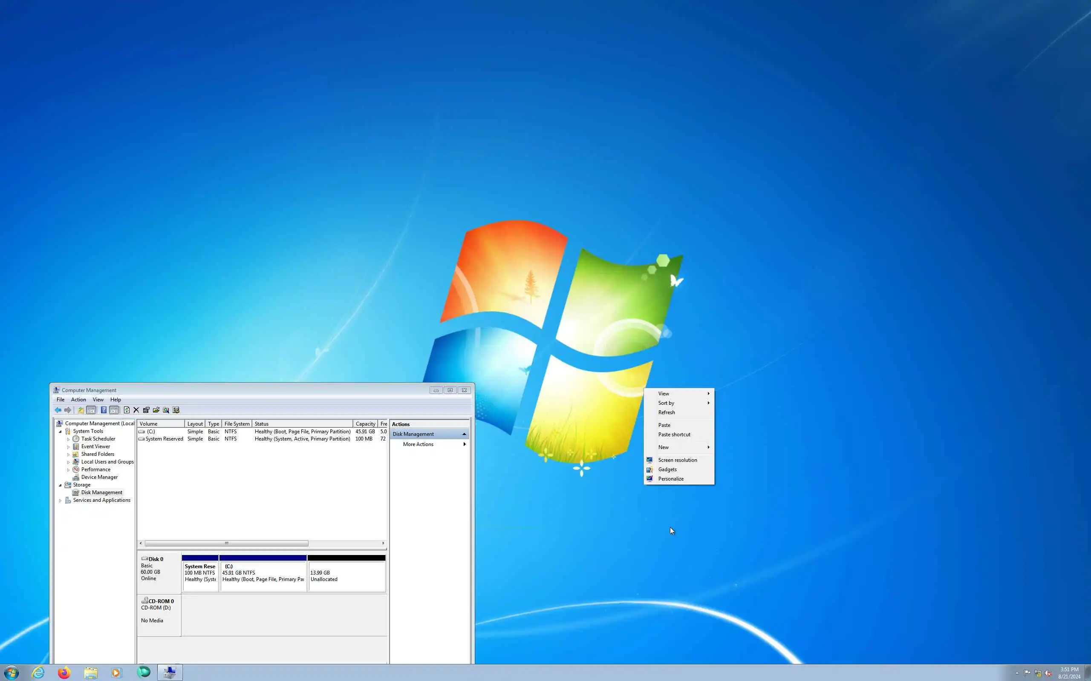This screenshot has height=681, width=1091.
Task: Toggle Show/Hide Action Pane toolbar button
Action: (114, 410)
